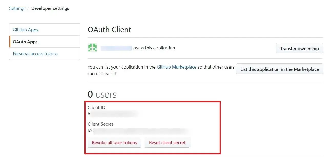Open the Developer settings breadcrumb

pos(50,8)
